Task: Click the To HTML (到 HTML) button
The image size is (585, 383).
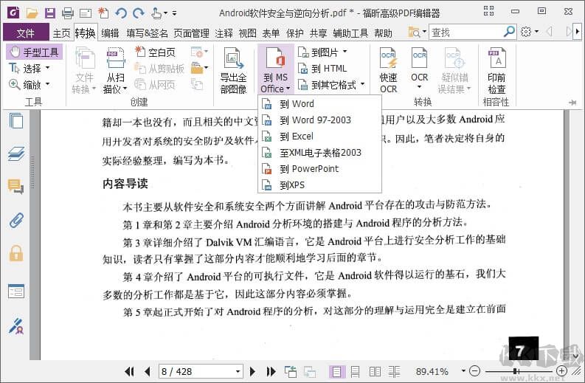Action: click(322, 69)
